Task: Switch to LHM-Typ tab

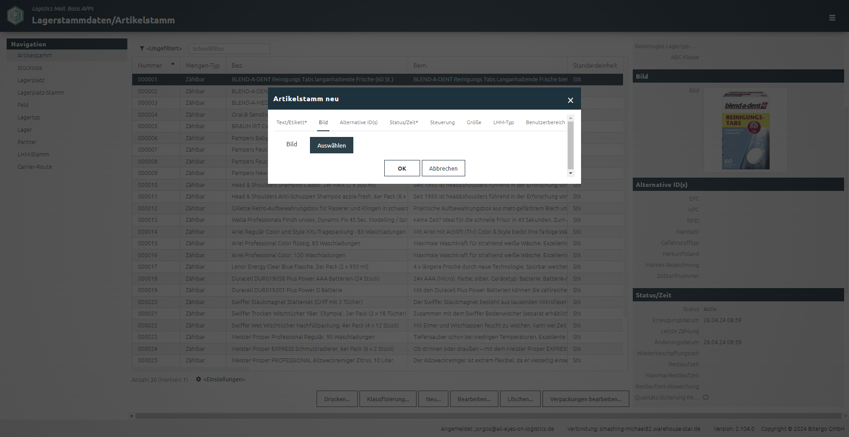Action: tap(503, 122)
